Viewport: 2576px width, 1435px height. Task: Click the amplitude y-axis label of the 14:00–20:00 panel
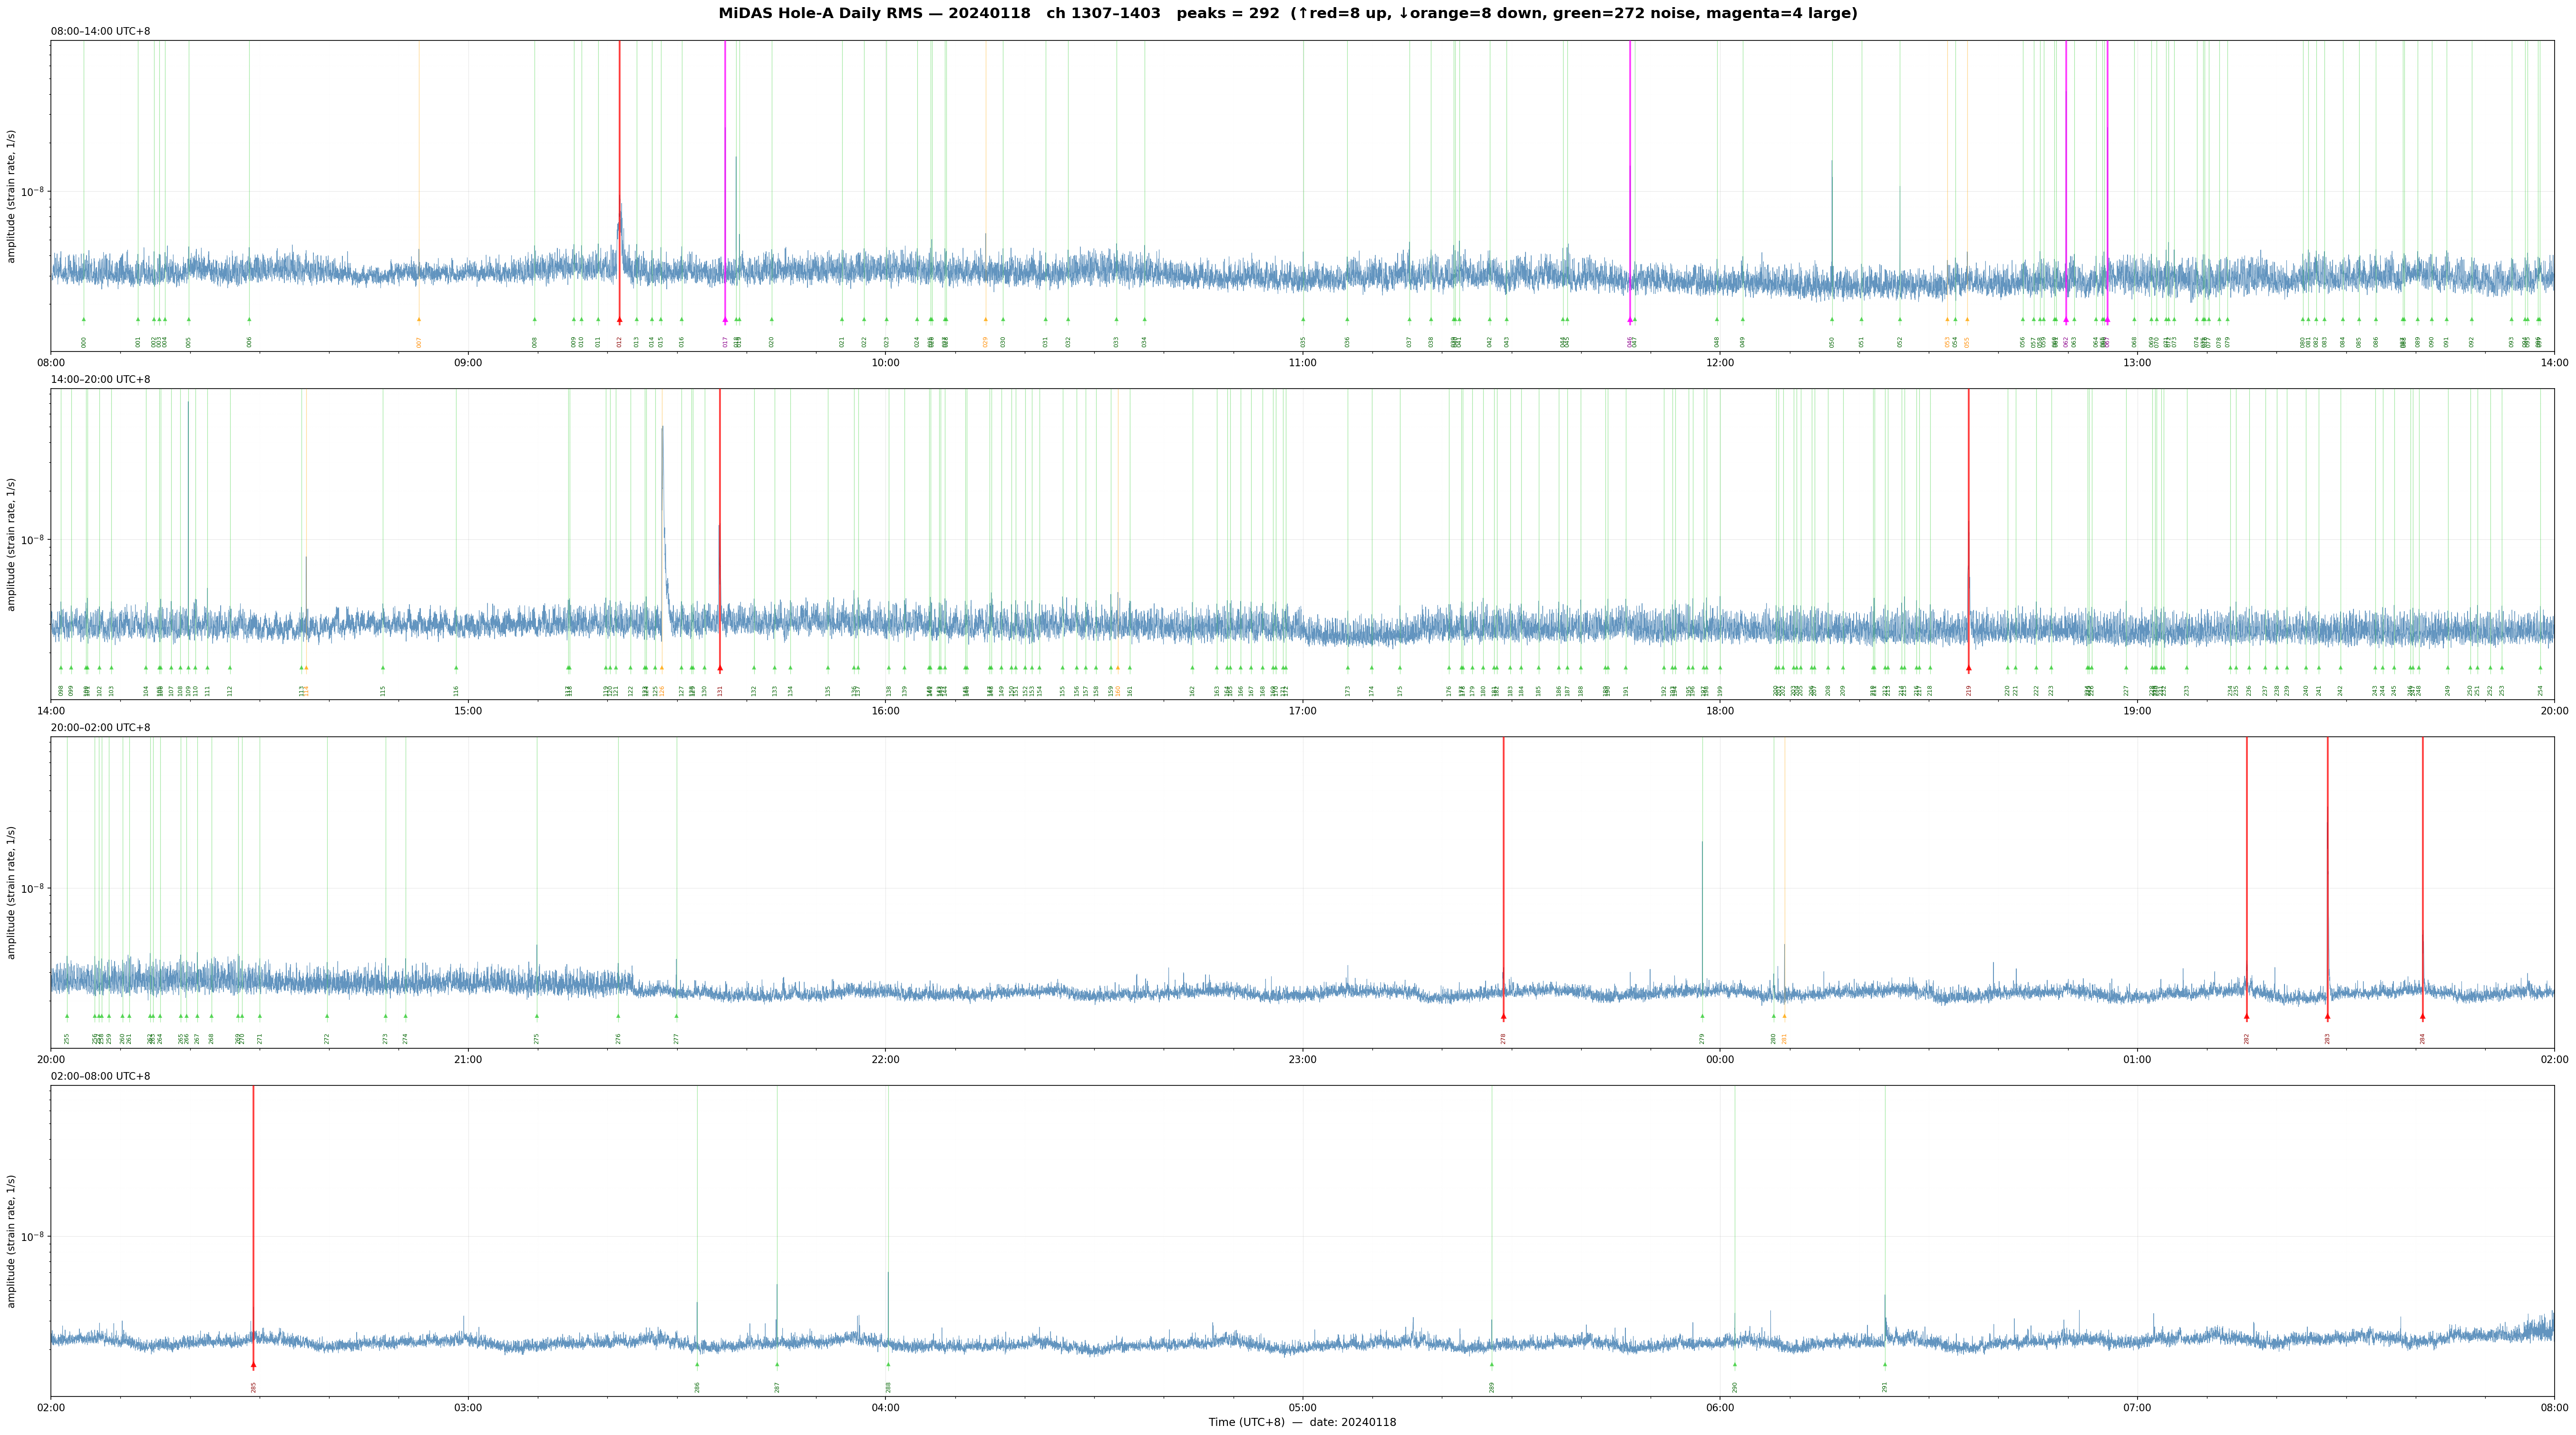[x=12, y=544]
